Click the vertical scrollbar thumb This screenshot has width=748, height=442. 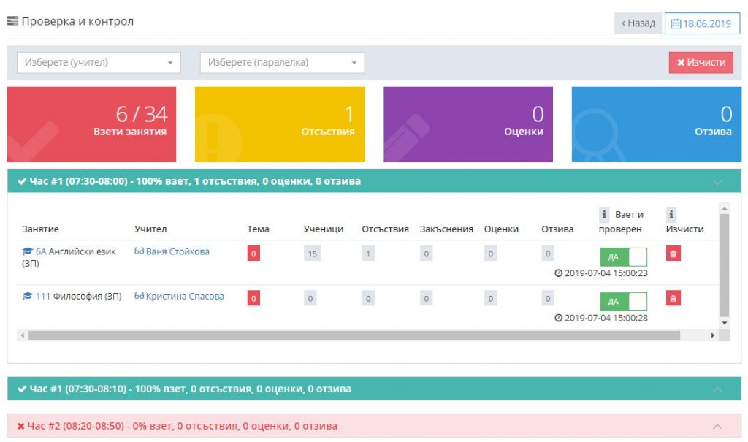coord(724,265)
